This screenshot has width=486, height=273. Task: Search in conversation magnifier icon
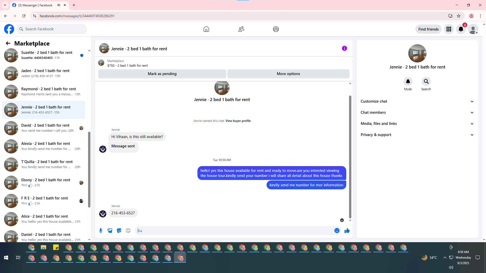[426, 81]
